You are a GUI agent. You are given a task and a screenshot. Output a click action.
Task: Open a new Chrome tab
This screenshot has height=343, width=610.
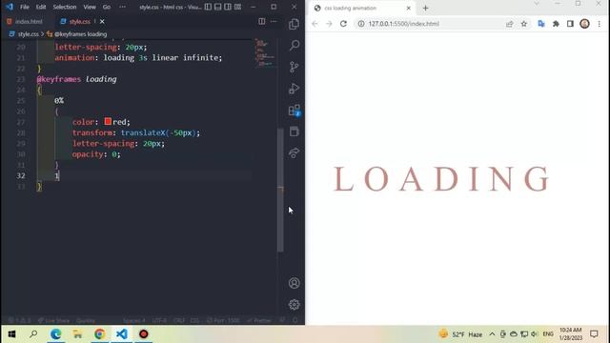pyautogui.click(x=425, y=8)
